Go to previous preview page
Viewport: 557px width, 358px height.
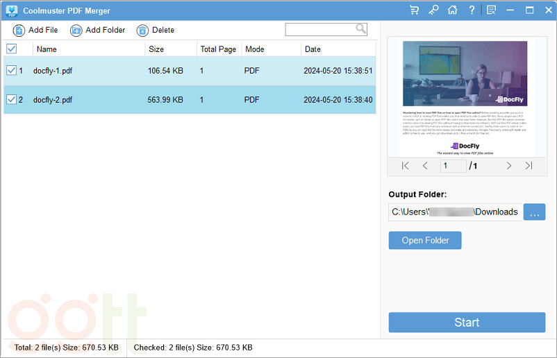coord(425,166)
